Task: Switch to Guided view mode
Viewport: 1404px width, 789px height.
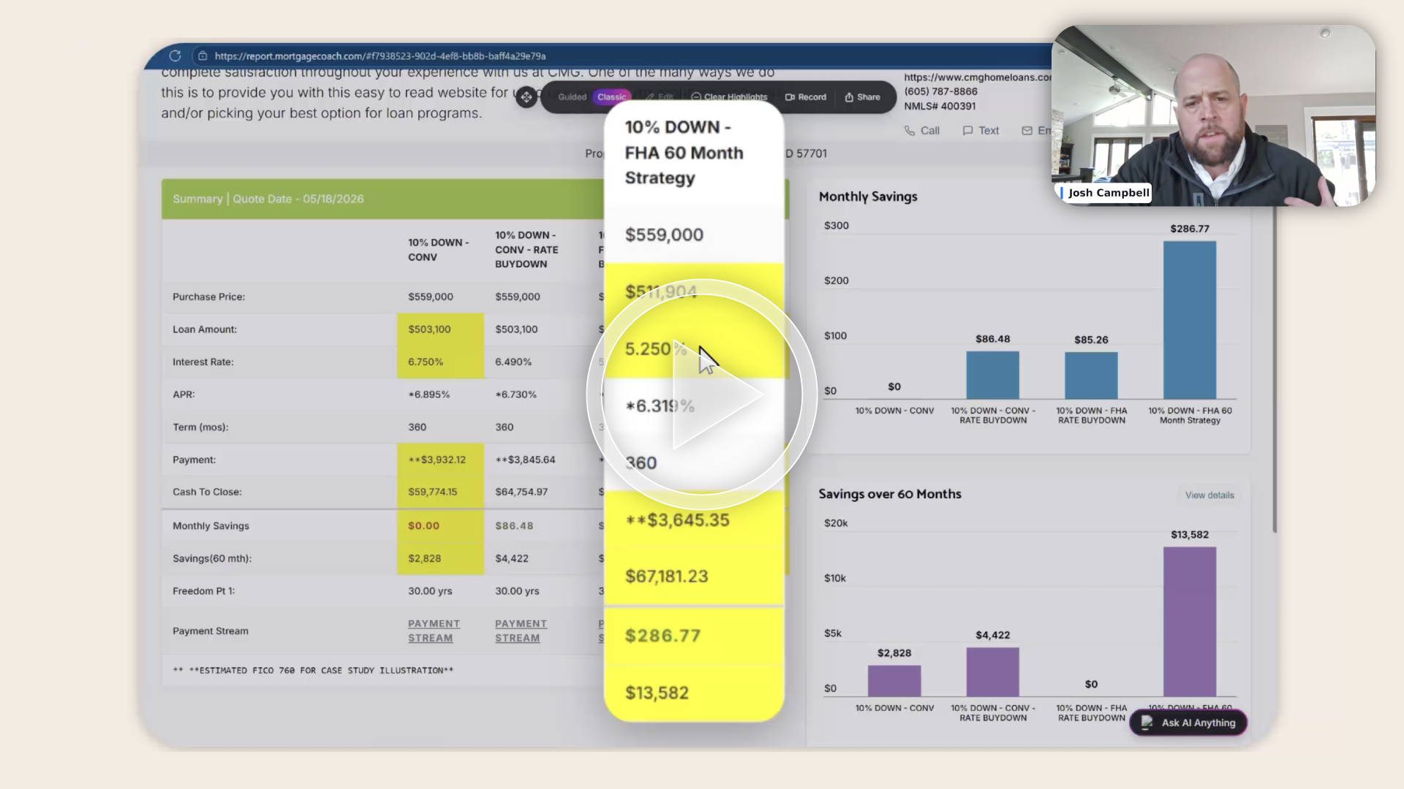Action: pos(572,97)
